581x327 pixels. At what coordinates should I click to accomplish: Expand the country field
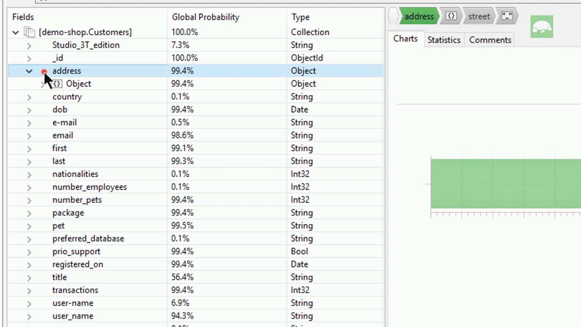(x=29, y=97)
